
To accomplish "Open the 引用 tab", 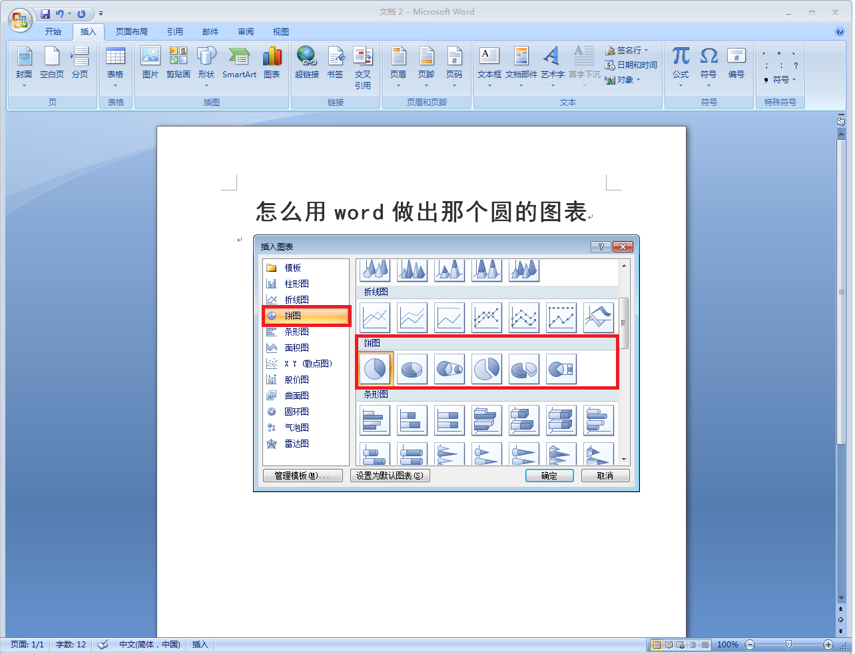I will point(175,31).
